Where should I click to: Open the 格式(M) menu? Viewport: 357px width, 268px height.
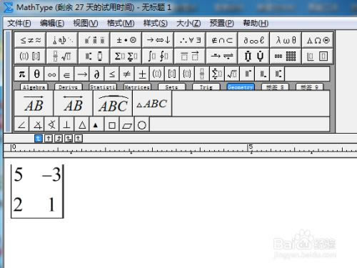point(121,23)
